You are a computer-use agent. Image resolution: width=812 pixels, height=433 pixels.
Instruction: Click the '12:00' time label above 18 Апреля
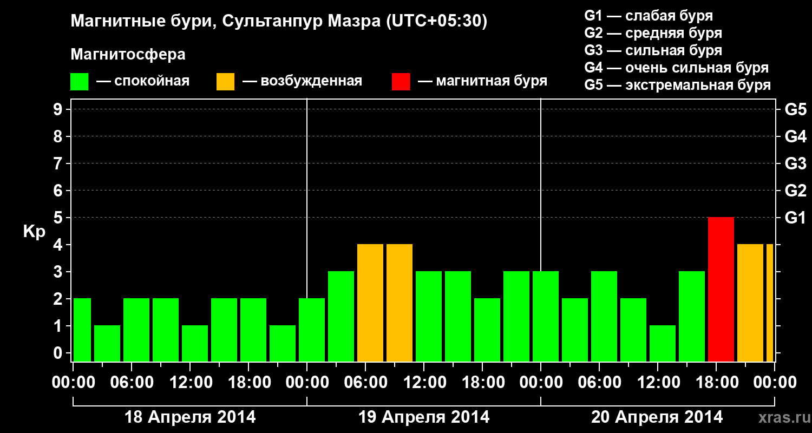click(191, 382)
